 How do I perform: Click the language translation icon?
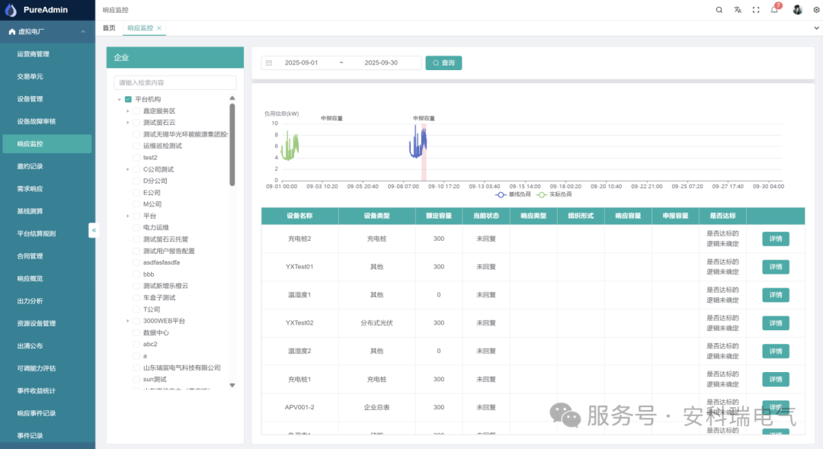tap(738, 10)
